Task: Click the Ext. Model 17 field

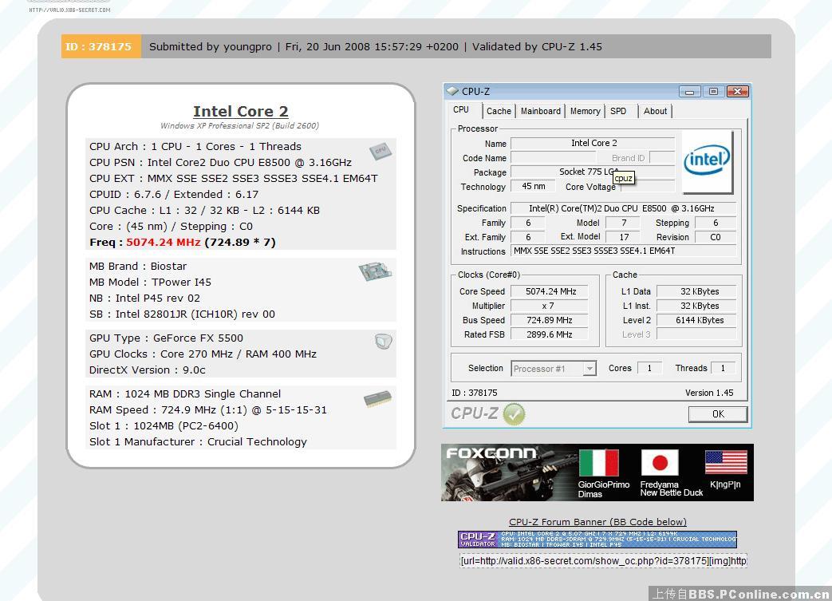Action: click(624, 237)
